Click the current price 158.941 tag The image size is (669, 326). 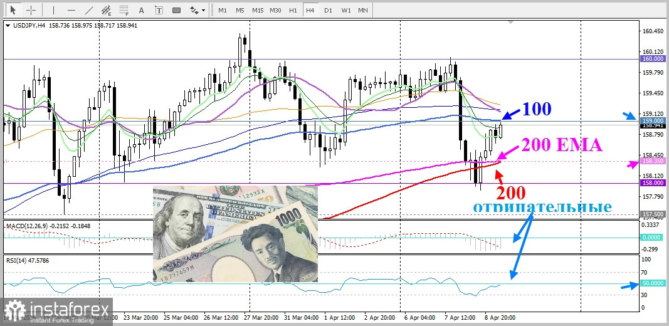click(652, 125)
